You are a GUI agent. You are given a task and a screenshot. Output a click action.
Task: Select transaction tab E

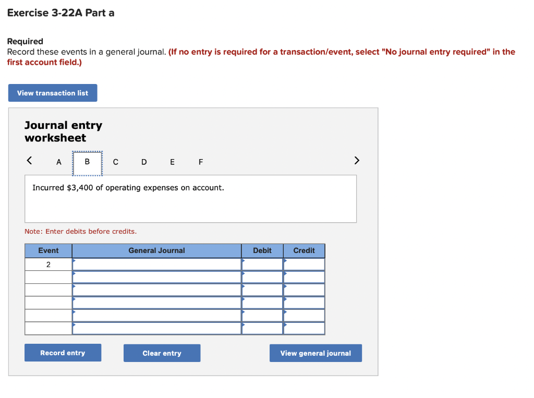tap(172, 162)
